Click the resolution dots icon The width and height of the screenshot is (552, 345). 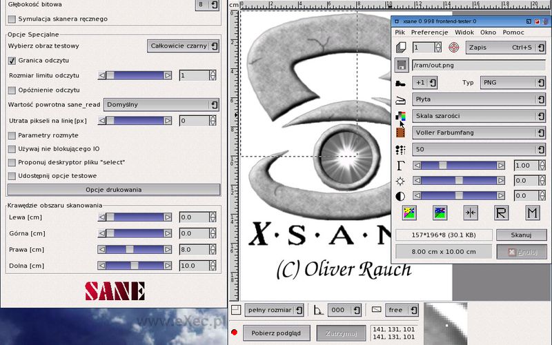(x=401, y=150)
